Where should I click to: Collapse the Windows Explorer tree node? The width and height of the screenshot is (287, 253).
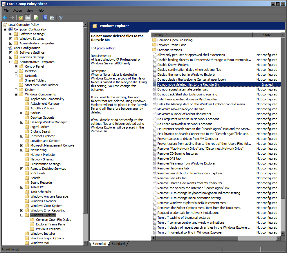click(x=21, y=215)
